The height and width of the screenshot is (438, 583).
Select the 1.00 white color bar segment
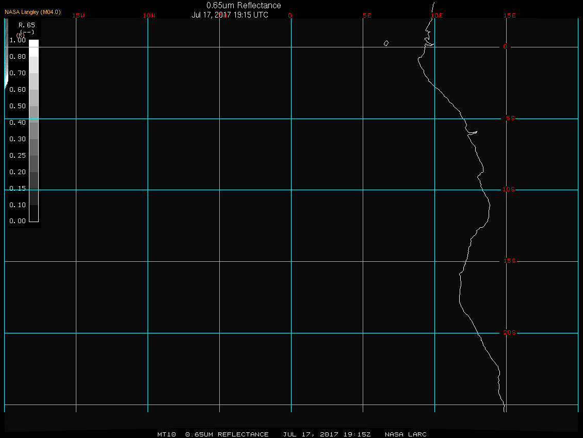34,48
